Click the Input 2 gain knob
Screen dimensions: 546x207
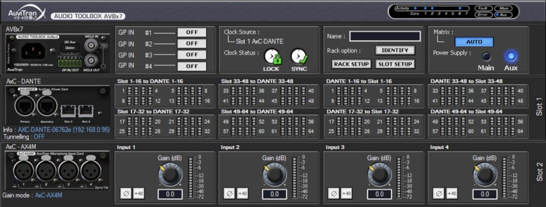[x=274, y=175]
